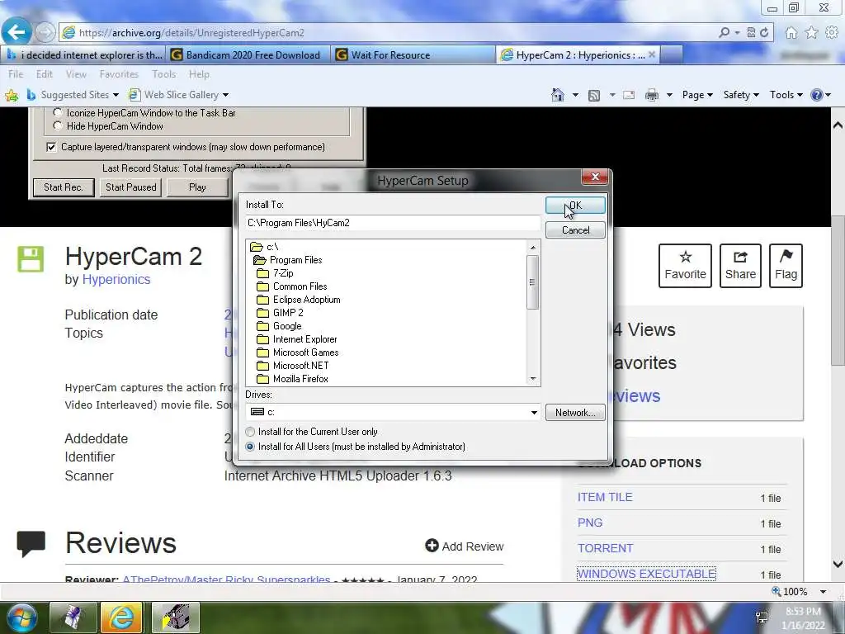Open the Favorites menu
Image resolution: width=845 pixels, height=634 pixels.
coord(119,74)
